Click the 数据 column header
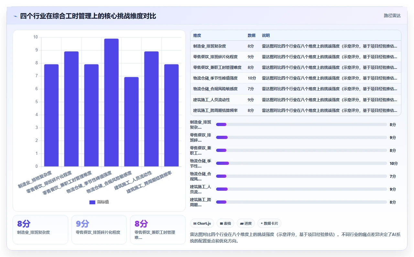 252,36
